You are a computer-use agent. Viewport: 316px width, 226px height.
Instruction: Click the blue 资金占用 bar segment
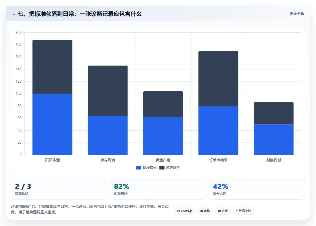point(163,136)
